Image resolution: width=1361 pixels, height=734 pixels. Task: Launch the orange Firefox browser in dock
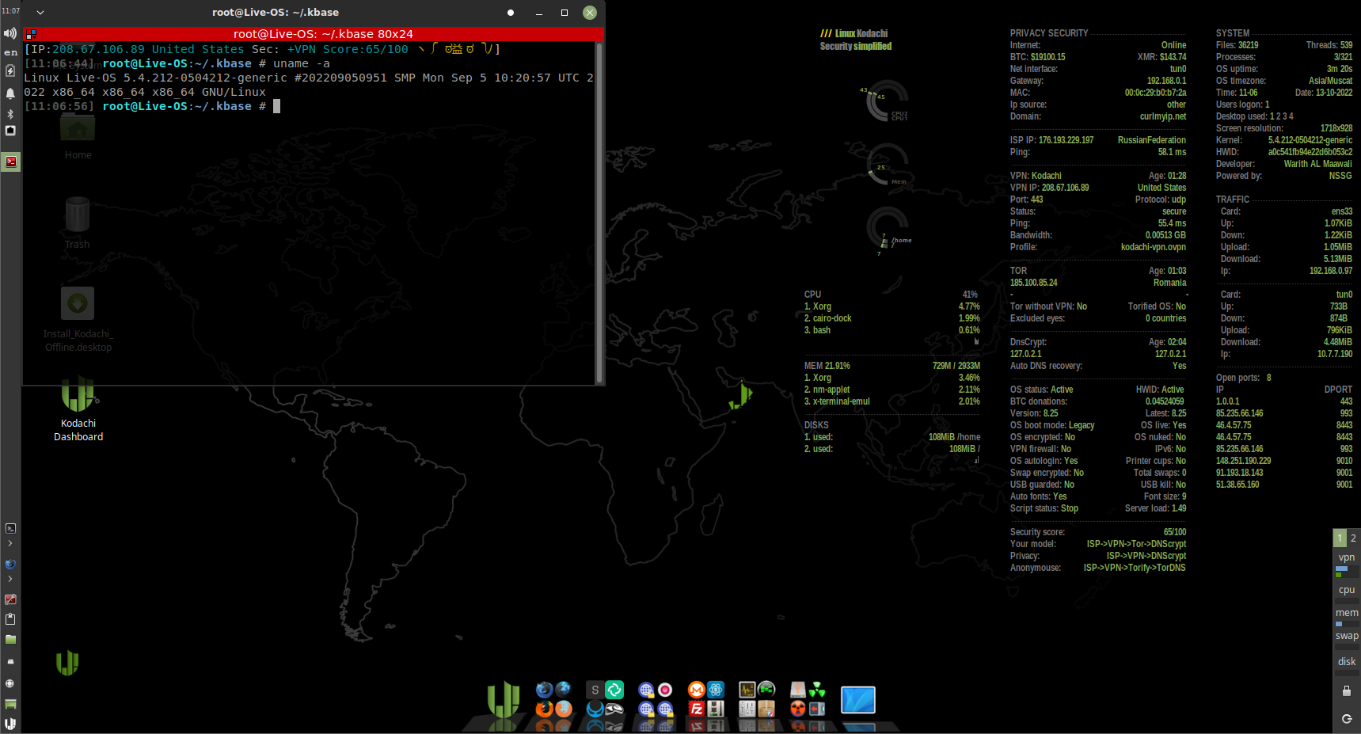(544, 709)
